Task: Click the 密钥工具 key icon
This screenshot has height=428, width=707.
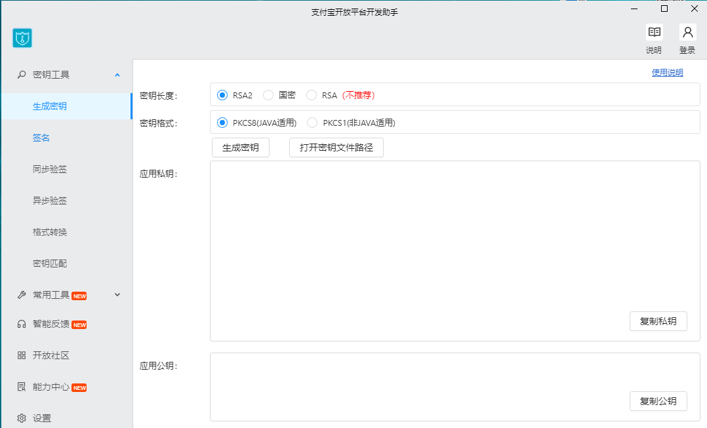Action: pyautogui.click(x=21, y=75)
